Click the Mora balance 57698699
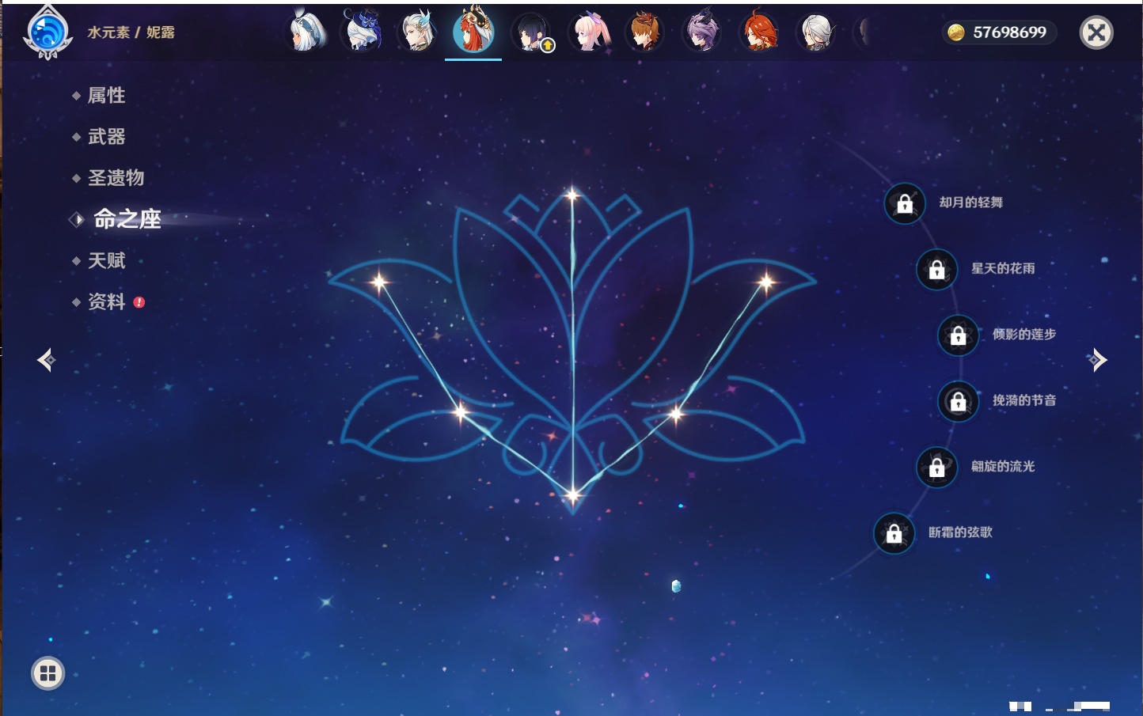 [x=1009, y=32]
